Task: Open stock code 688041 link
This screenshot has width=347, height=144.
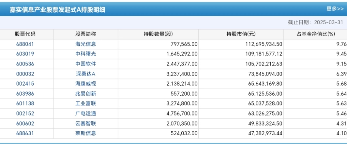Action: (x=25, y=44)
